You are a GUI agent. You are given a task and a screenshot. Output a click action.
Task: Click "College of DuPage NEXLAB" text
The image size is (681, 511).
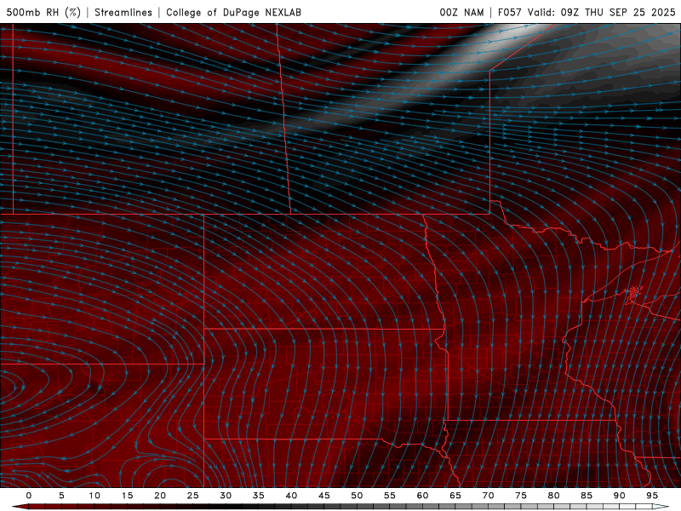[x=233, y=12]
